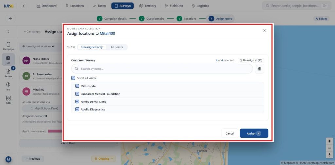
Task: Uncheck Family Dental Clinic checkbox
Action: pyautogui.click(x=77, y=102)
